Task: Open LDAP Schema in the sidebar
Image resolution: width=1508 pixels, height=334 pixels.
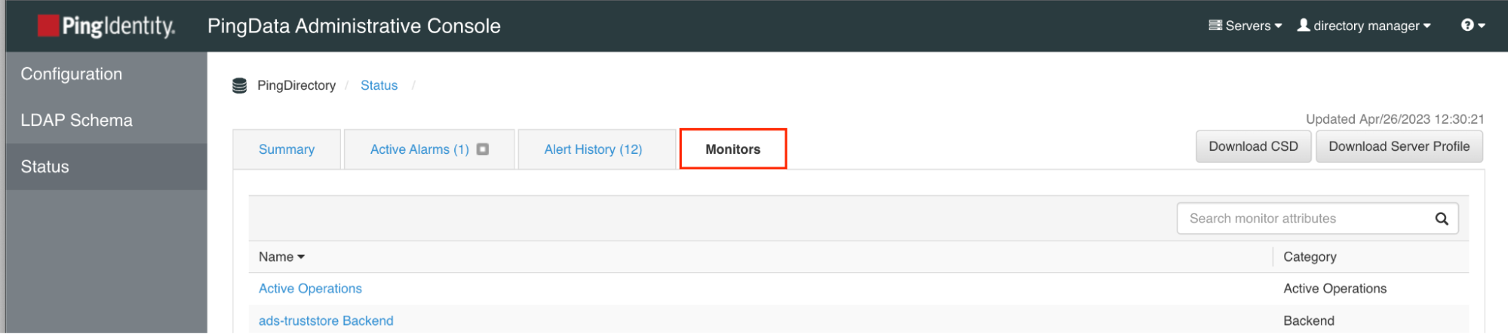Action: [x=76, y=121]
